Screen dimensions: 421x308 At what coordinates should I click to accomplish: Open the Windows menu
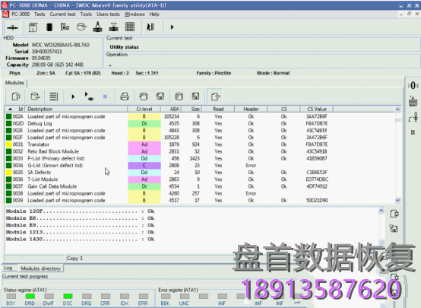click(135, 14)
